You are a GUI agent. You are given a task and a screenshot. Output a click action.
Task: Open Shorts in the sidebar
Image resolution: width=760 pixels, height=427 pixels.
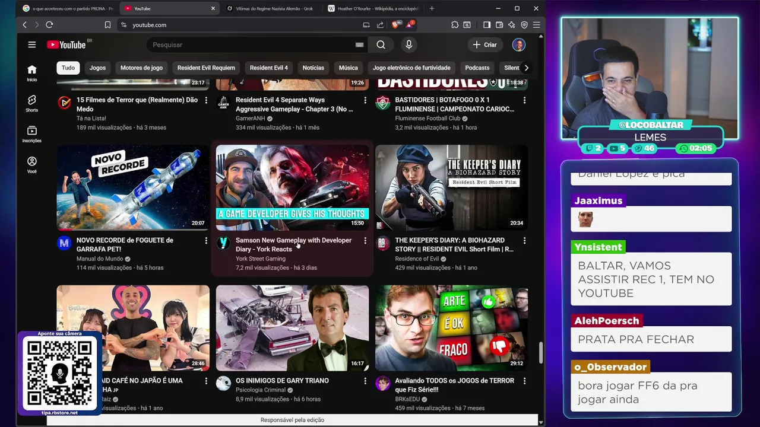coord(32,104)
